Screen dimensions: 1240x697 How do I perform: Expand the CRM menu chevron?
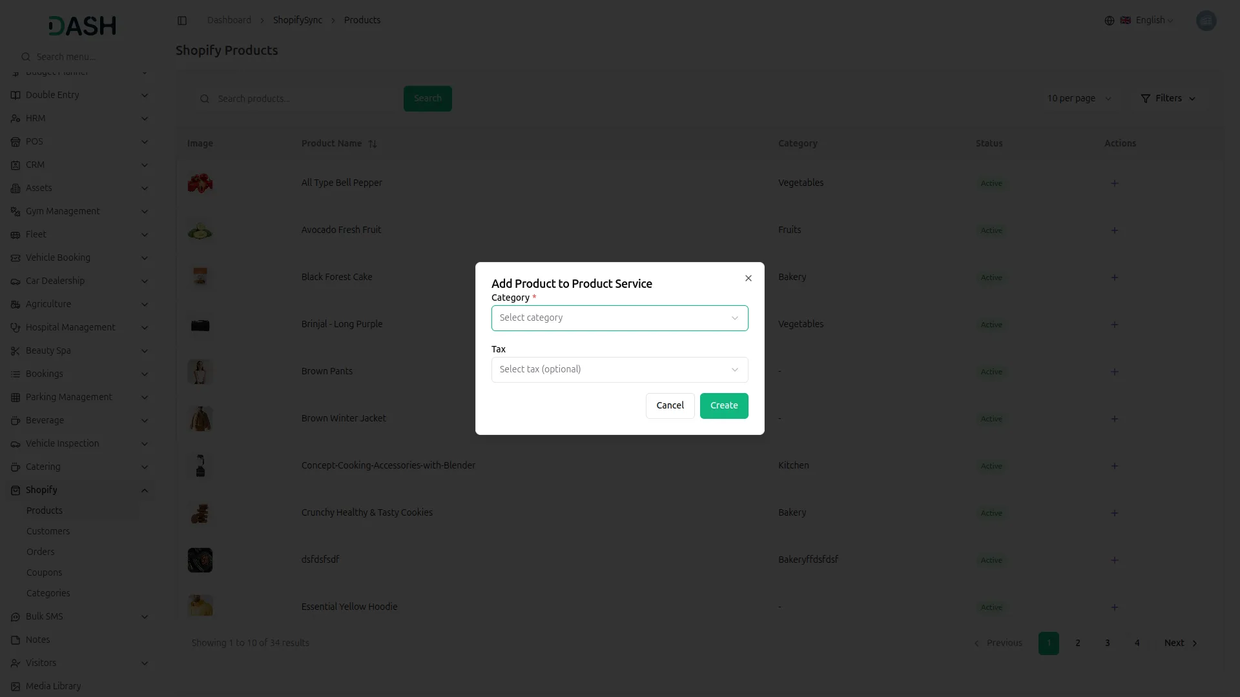coord(145,165)
